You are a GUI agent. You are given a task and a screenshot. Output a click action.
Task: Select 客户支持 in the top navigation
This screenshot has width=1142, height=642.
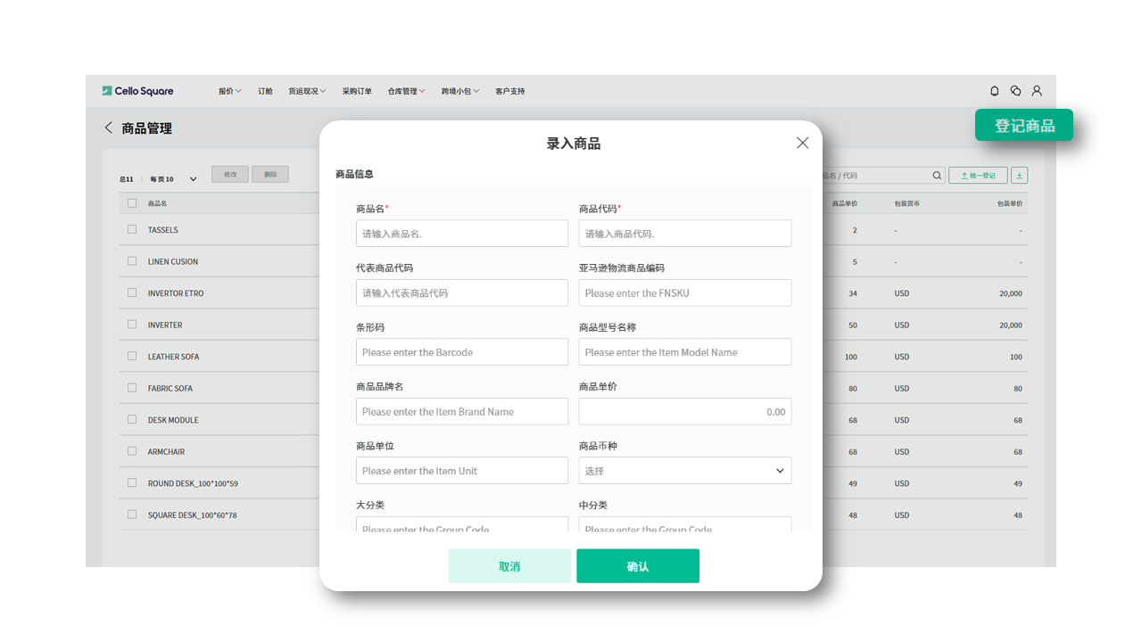click(510, 90)
